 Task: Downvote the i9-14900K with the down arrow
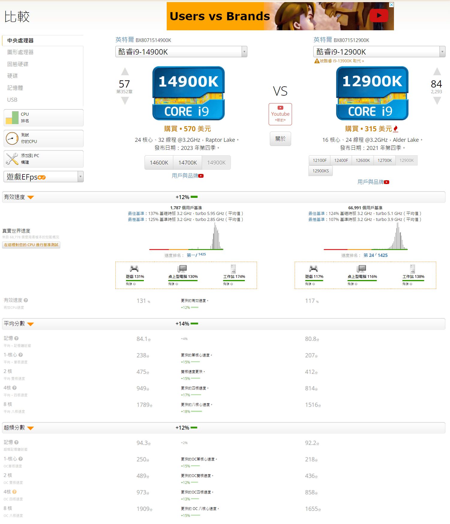[x=125, y=101]
